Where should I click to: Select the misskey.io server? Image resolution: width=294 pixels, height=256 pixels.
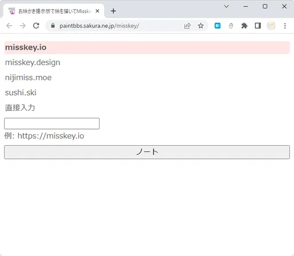pyautogui.click(x=147, y=47)
